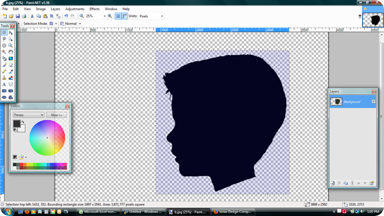Image resolution: width=384 pixels, height=216 pixels.
Task: Select the Color Picker eyedropper tool
Action: pos(11,71)
